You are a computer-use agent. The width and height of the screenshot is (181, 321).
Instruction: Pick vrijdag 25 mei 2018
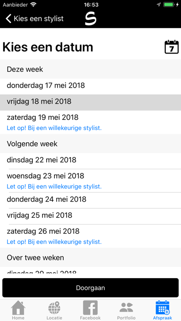90,215
